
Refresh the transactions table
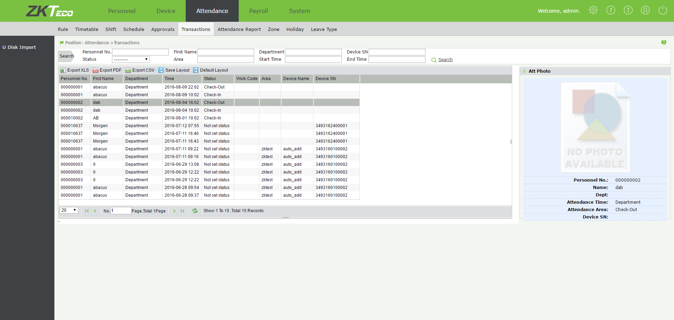(x=195, y=211)
